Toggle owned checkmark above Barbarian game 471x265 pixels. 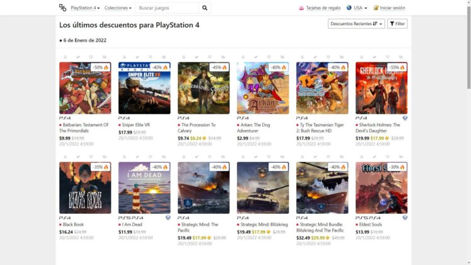coord(78,57)
